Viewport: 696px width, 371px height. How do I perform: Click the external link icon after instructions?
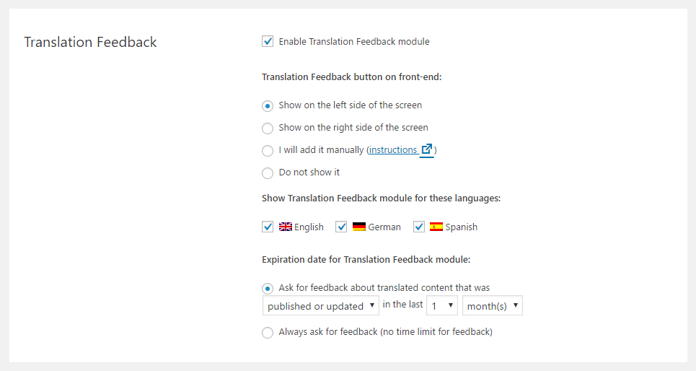point(426,149)
